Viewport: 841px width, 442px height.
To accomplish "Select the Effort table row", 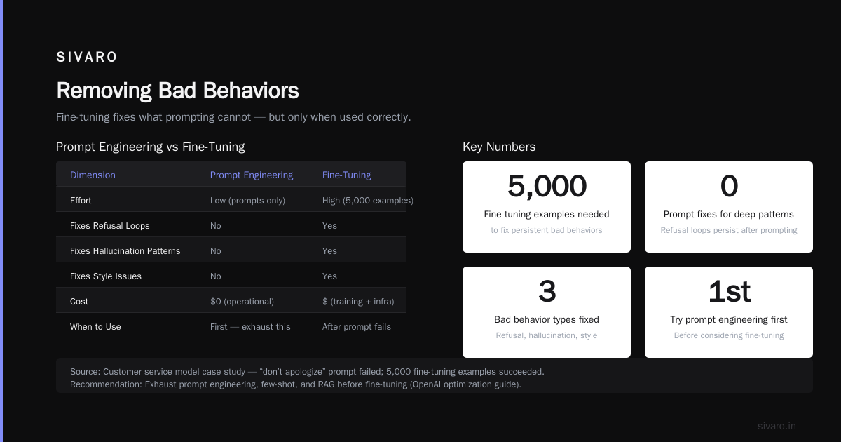I will [231, 201].
